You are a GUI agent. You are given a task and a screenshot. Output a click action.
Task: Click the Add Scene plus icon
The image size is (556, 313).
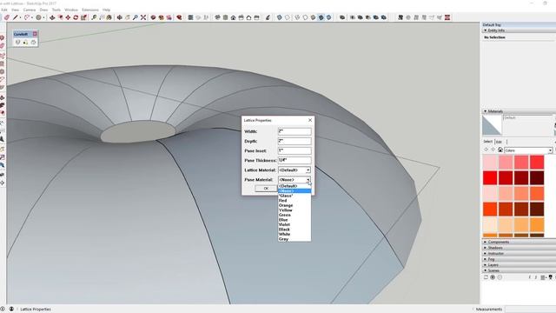tap(493, 277)
